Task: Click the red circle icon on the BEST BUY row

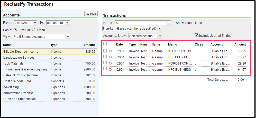Action: click(110, 57)
